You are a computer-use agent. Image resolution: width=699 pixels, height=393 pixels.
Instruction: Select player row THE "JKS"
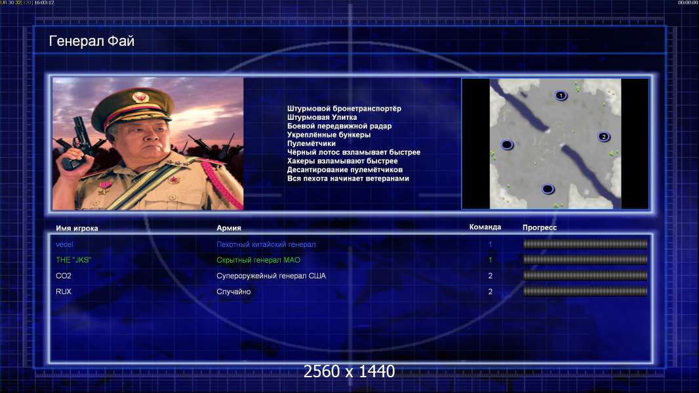click(350, 260)
